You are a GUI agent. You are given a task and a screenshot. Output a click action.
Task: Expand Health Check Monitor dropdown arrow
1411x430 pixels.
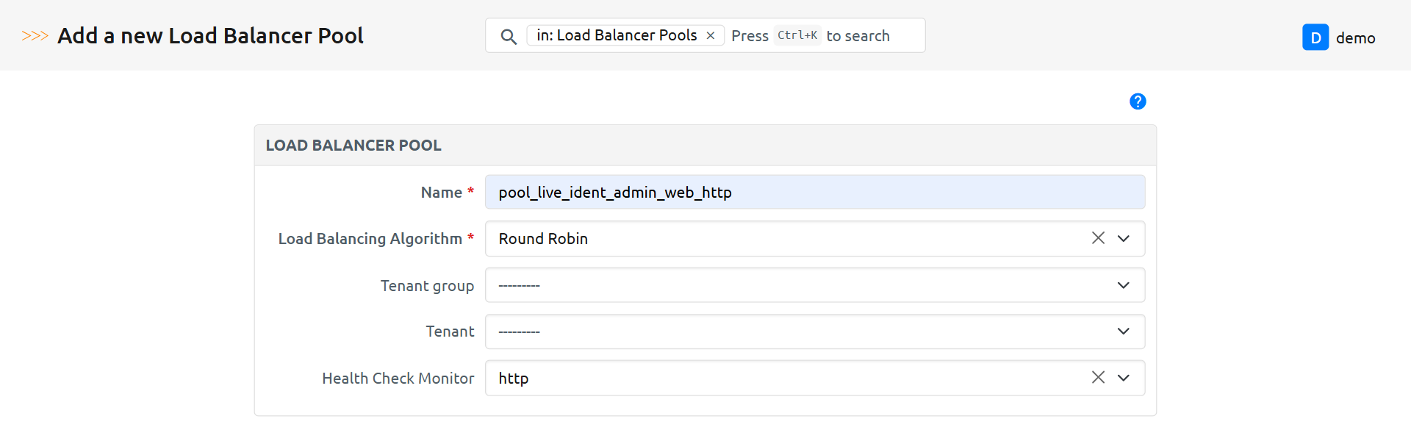click(1124, 378)
